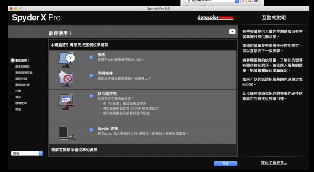This screenshot has height=172, width=314.
Task: Go to the 儲存 step
Action: coord(18,97)
